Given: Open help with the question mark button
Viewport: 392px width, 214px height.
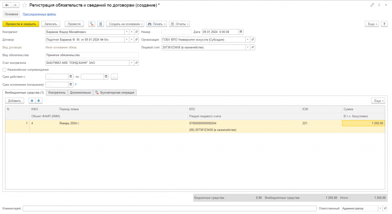Looking at the screenshot, I should point(384,24).
